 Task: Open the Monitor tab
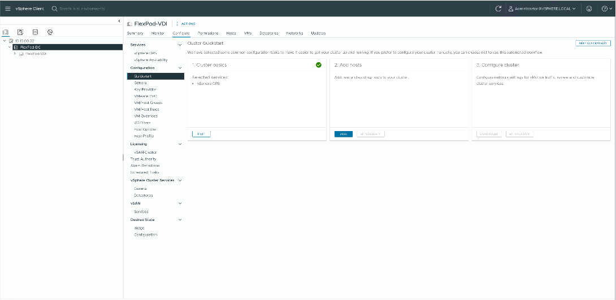158,33
